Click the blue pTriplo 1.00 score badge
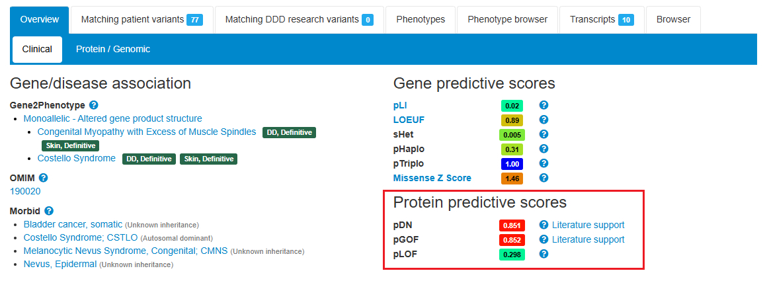 pyautogui.click(x=512, y=163)
